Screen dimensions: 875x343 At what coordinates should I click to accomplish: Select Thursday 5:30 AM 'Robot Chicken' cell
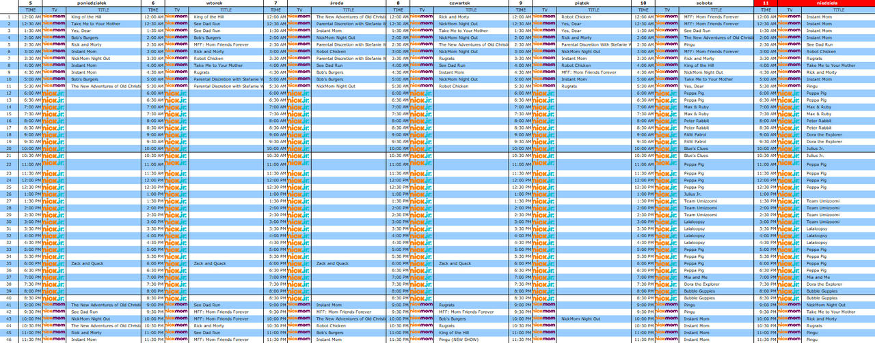coord(472,86)
